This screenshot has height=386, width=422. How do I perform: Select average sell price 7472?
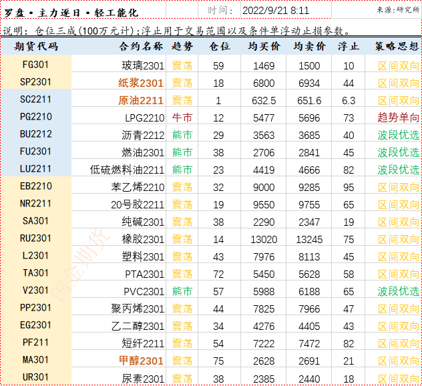click(x=309, y=343)
